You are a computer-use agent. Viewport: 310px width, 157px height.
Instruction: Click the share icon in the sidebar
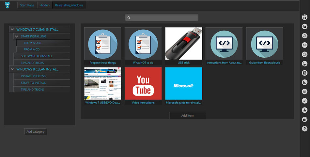[x=304, y=73]
